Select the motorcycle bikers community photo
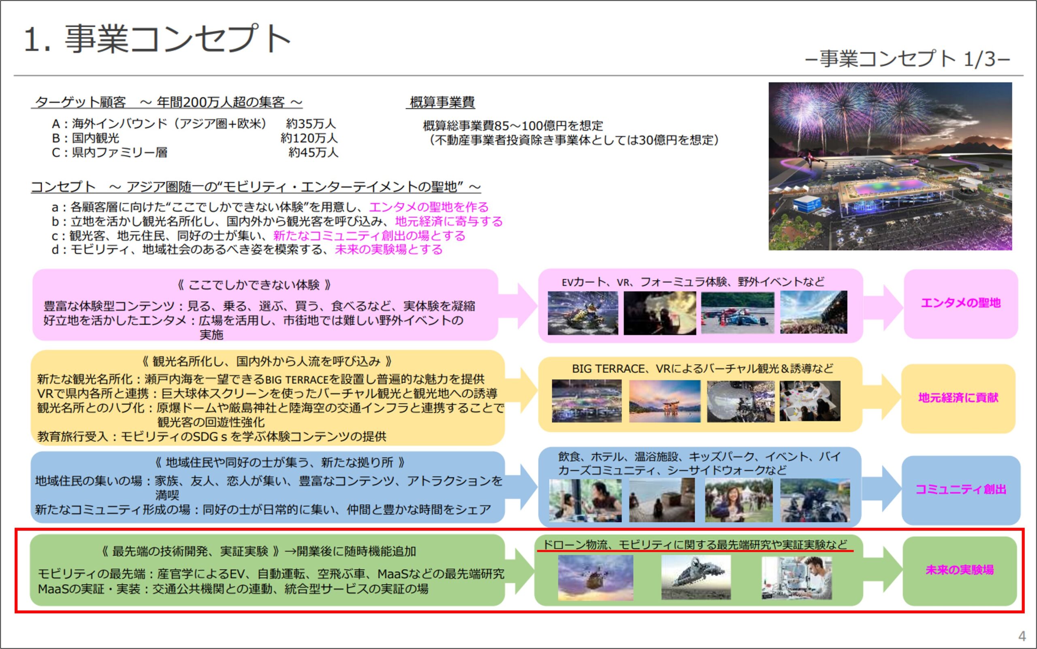 coord(815,500)
